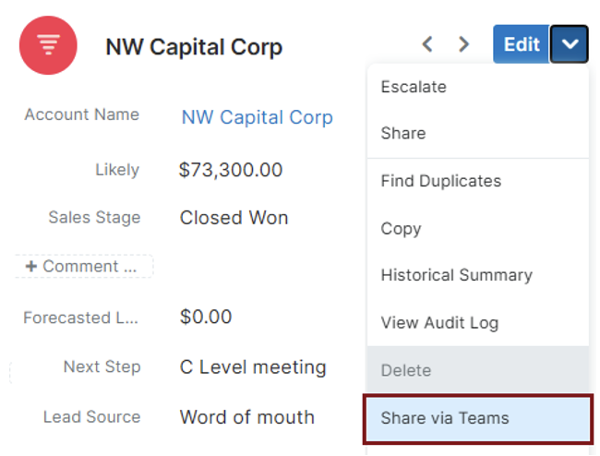The image size is (600, 456).
Task: Toggle the actions dropdown next to Edit
Action: click(x=570, y=44)
